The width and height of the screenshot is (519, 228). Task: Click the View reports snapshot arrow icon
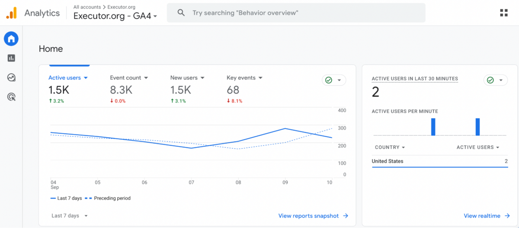point(346,216)
